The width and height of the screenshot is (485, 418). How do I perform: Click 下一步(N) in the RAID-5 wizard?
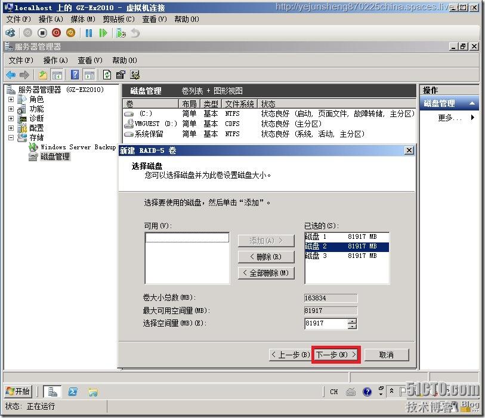coord(336,355)
